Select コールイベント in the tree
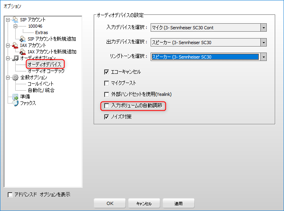 click(x=40, y=84)
